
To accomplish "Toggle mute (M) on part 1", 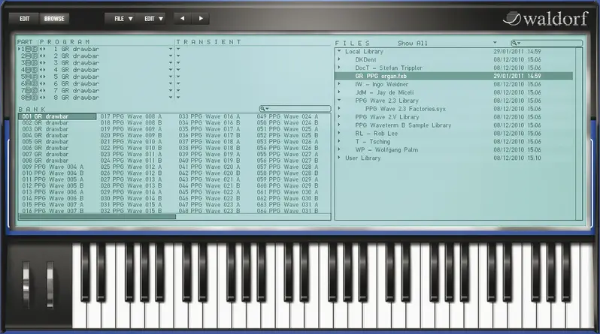I will [28, 49].
